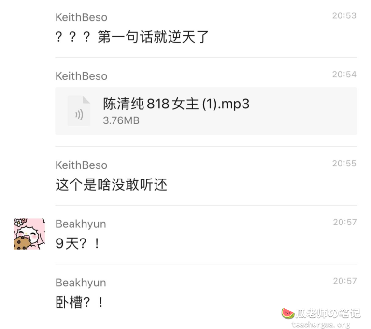Open the teachergua.org watermark link

click(321, 324)
